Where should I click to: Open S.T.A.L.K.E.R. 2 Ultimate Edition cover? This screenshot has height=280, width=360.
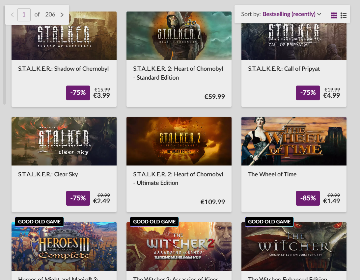[179, 141]
